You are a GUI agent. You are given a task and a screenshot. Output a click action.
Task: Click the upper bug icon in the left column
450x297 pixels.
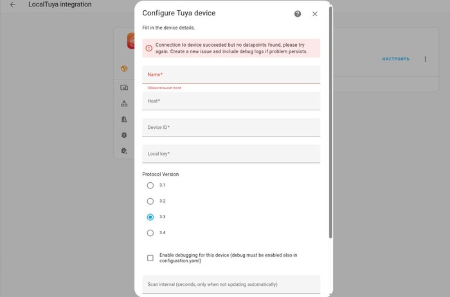(x=124, y=135)
